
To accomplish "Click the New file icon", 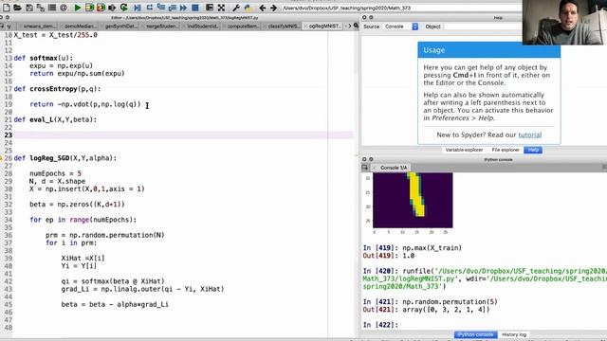I will [7, 8].
